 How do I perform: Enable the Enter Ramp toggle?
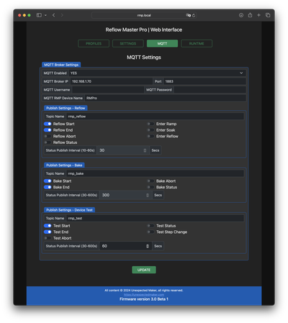150,124
